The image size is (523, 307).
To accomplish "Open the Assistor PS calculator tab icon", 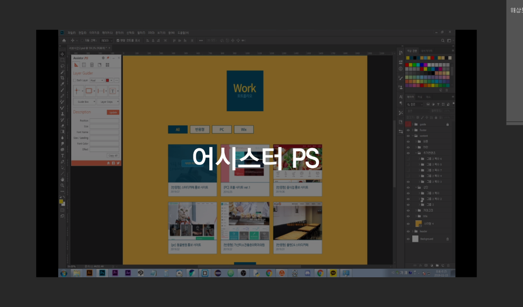I will (x=92, y=65).
